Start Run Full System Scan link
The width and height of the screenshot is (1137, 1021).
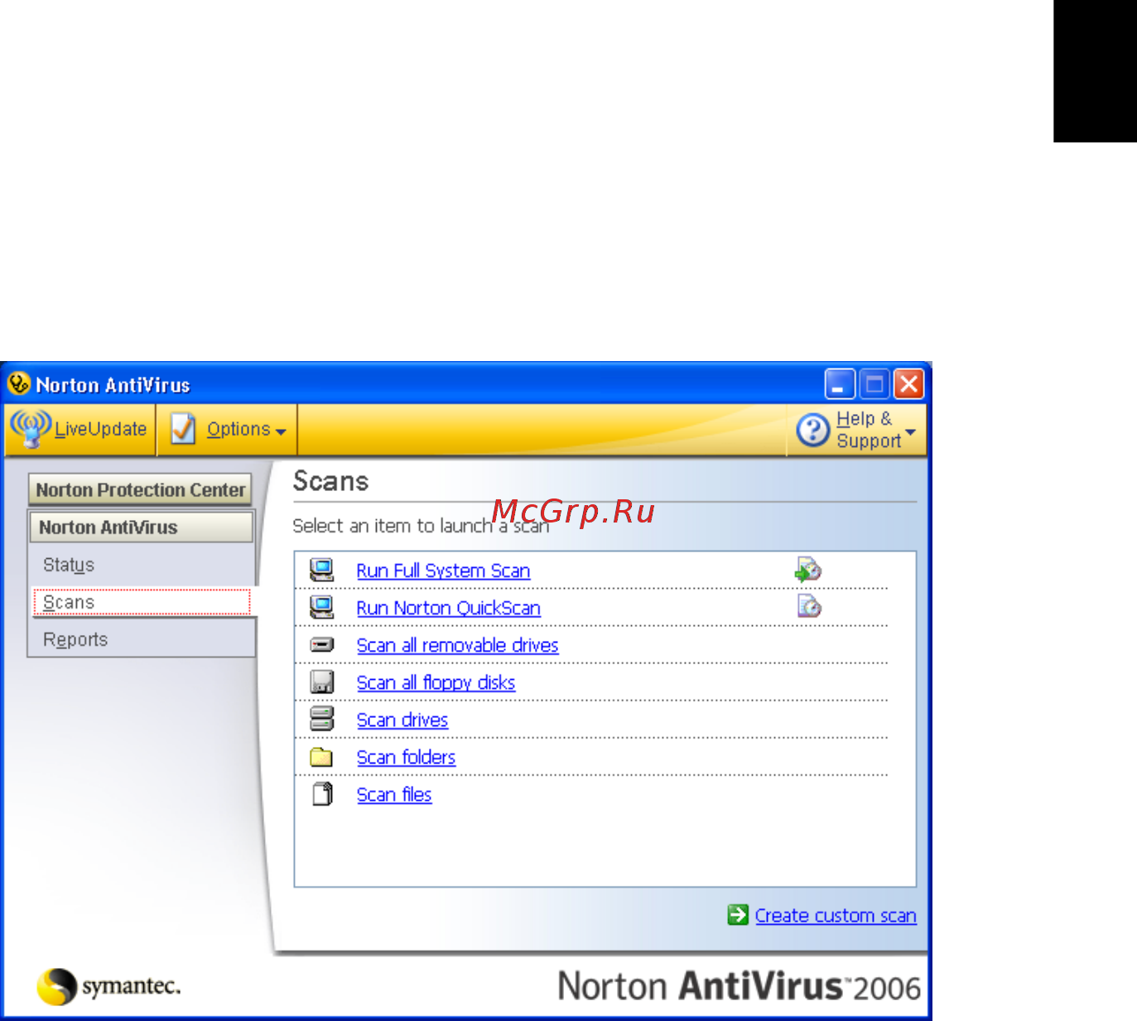443,571
